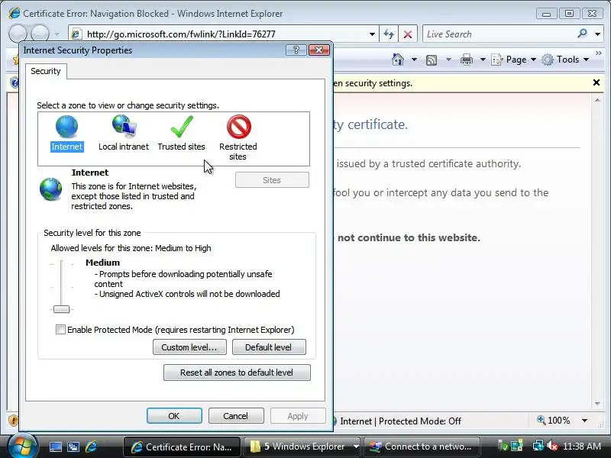Open the Page menu dropdown

pos(513,60)
